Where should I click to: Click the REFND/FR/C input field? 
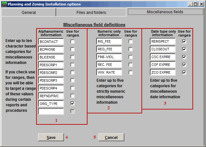pyautogui.click(x=51, y=96)
